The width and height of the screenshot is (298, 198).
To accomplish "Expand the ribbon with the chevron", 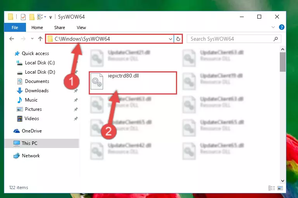I will [x=273, y=27].
